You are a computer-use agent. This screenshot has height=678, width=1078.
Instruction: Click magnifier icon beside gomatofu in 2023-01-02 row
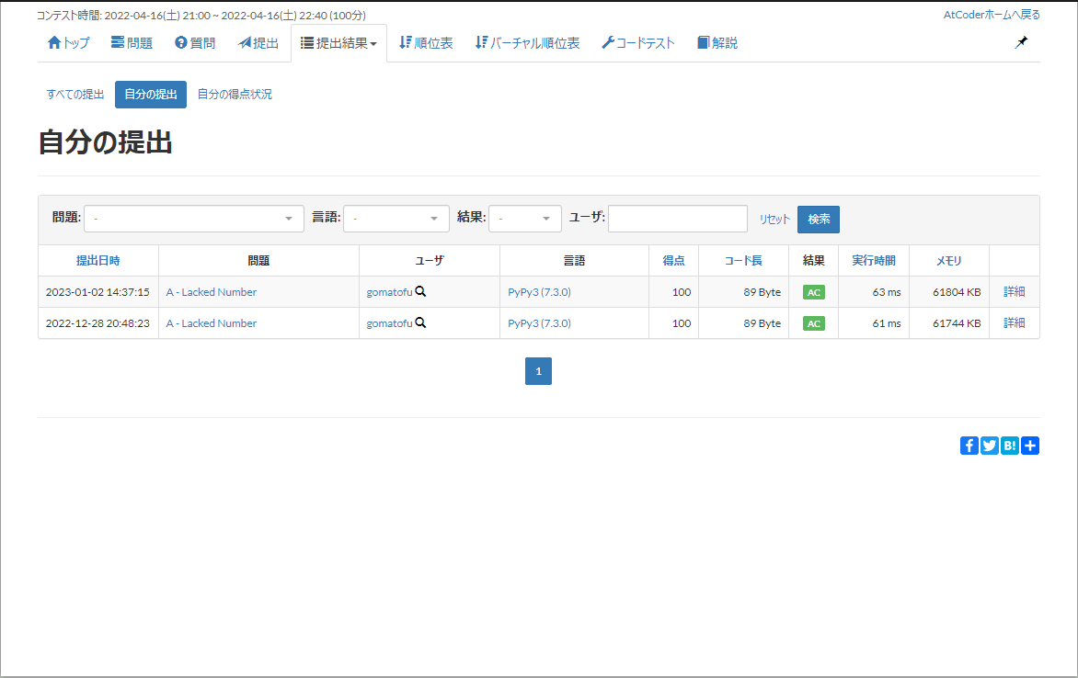[x=420, y=291]
